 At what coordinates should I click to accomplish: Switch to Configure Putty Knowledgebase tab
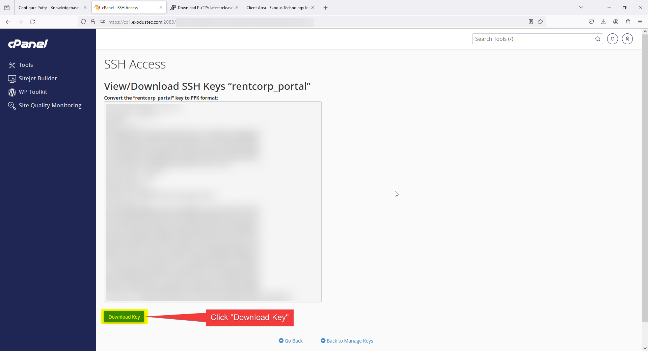click(49, 7)
